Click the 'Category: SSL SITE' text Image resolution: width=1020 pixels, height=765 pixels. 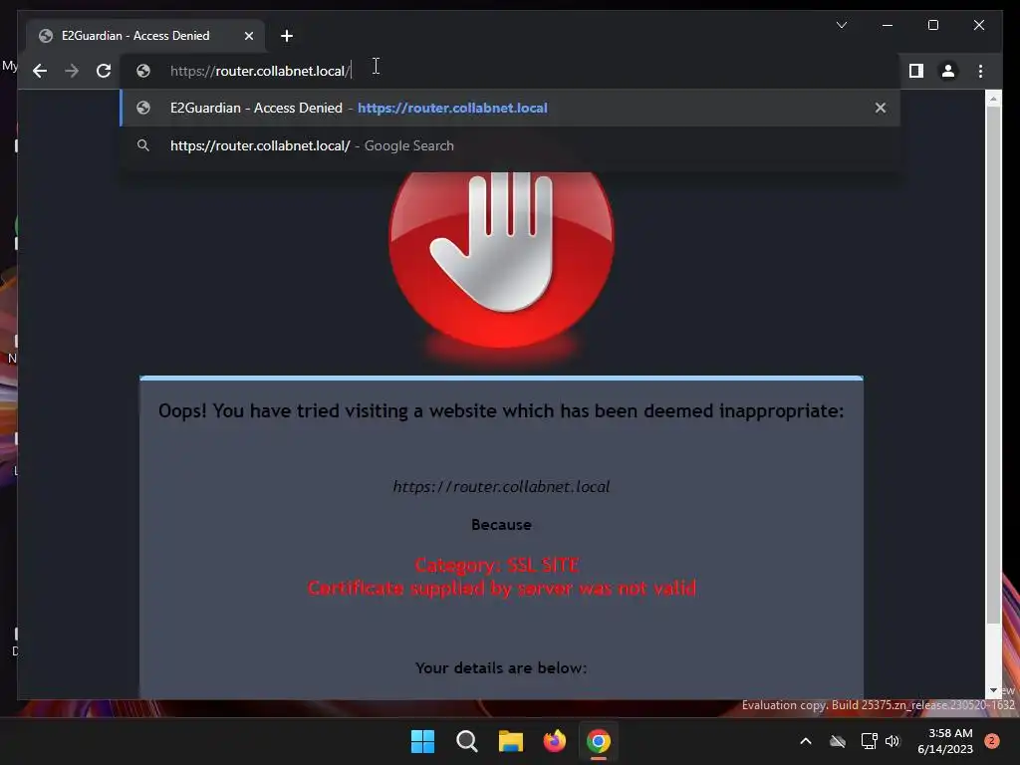(x=497, y=566)
